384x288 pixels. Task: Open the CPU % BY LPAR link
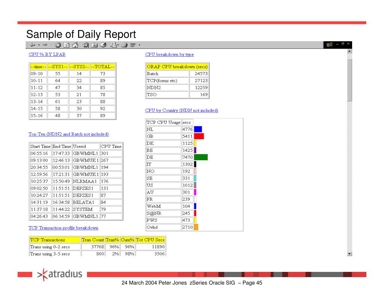click(x=47, y=54)
